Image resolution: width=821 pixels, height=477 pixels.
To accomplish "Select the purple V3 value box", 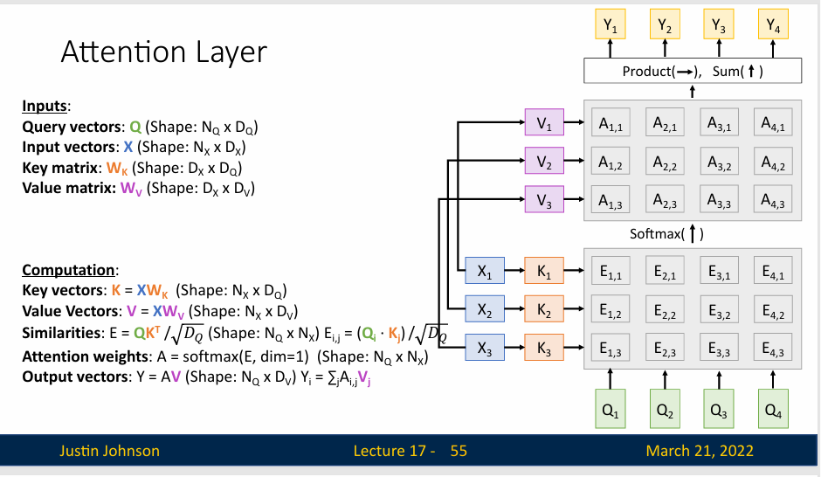I will pos(544,199).
